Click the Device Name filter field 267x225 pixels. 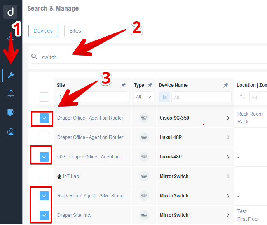click(x=201, y=97)
